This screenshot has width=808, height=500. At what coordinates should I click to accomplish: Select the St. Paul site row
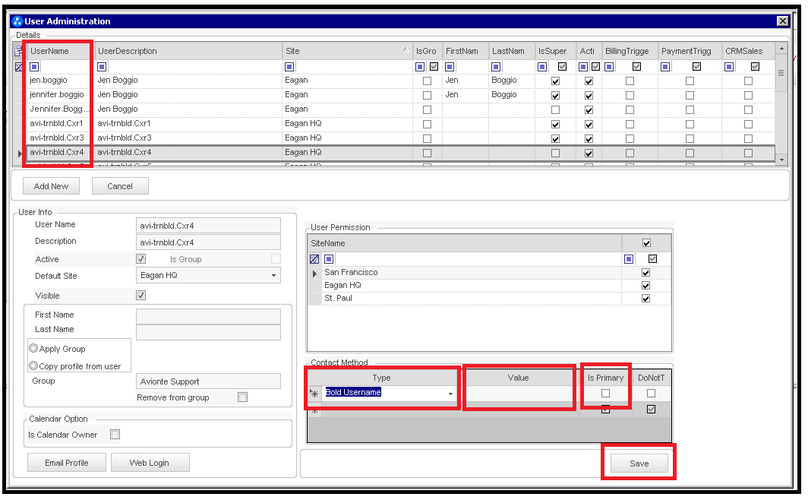(490, 299)
